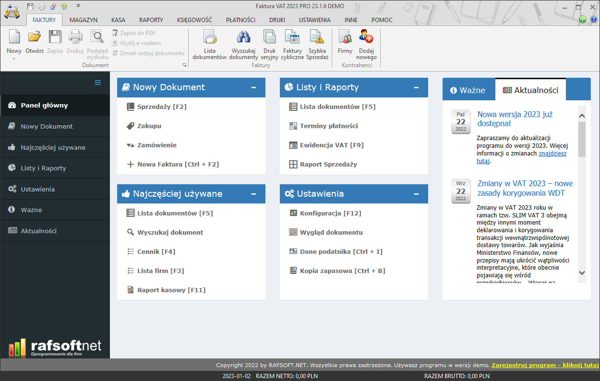The height and width of the screenshot is (381, 600).
Task: Collapse the Nowy Dokument panel
Action: pyautogui.click(x=253, y=87)
